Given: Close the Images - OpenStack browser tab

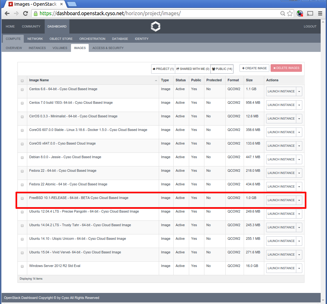Looking at the screenshot, I should coord(61,4).
